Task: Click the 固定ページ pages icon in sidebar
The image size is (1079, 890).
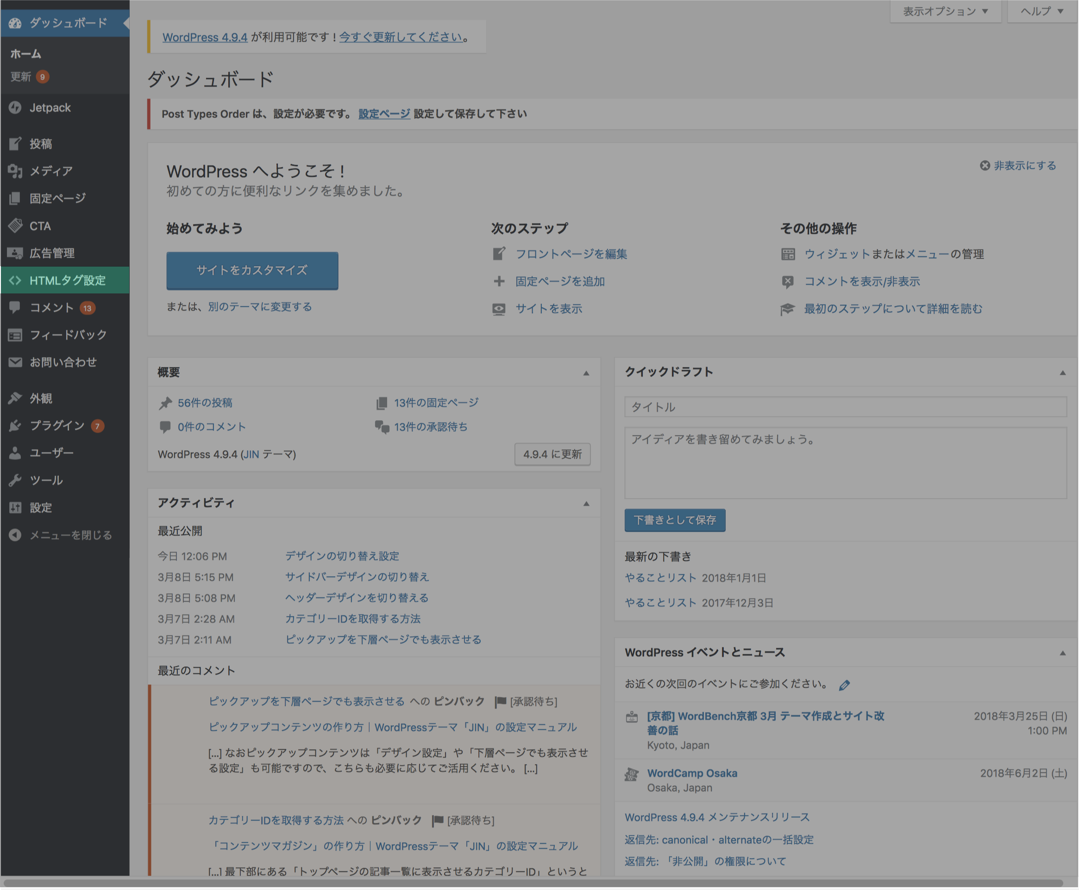Action: (x=15, y=199)
